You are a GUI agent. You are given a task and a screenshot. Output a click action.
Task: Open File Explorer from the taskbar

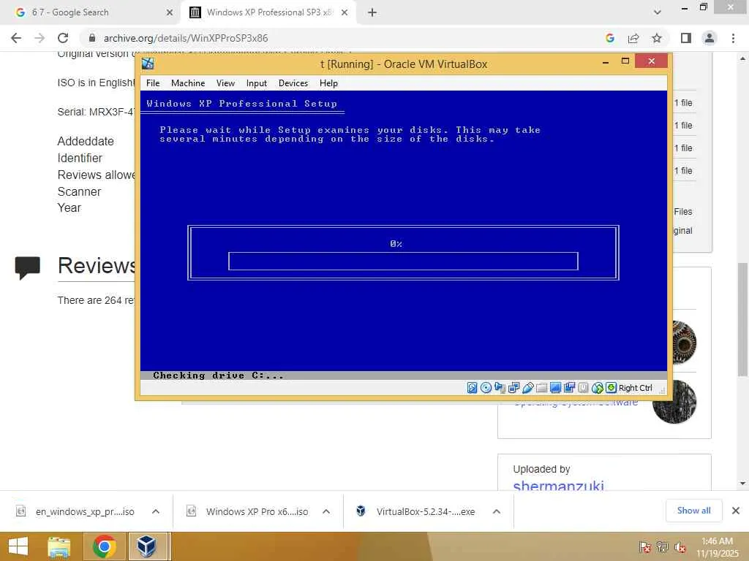point(59,546)
